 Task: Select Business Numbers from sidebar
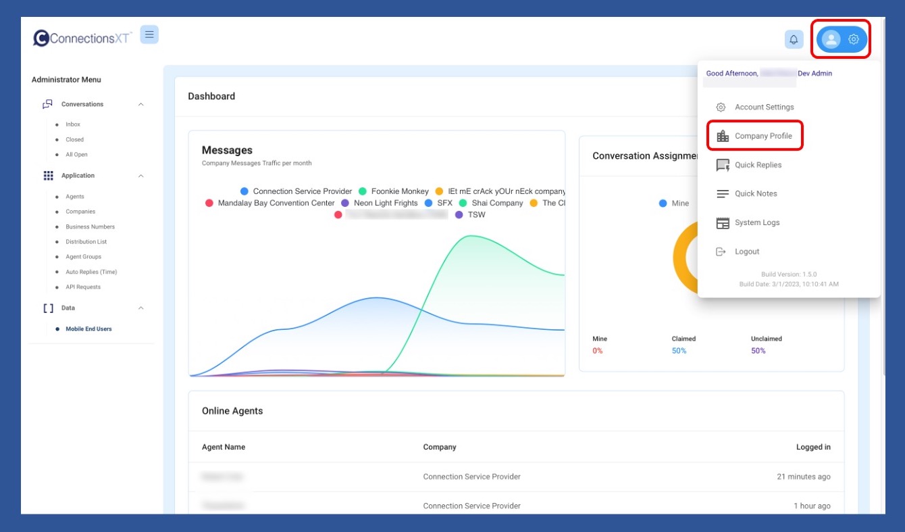click(90, 227)
